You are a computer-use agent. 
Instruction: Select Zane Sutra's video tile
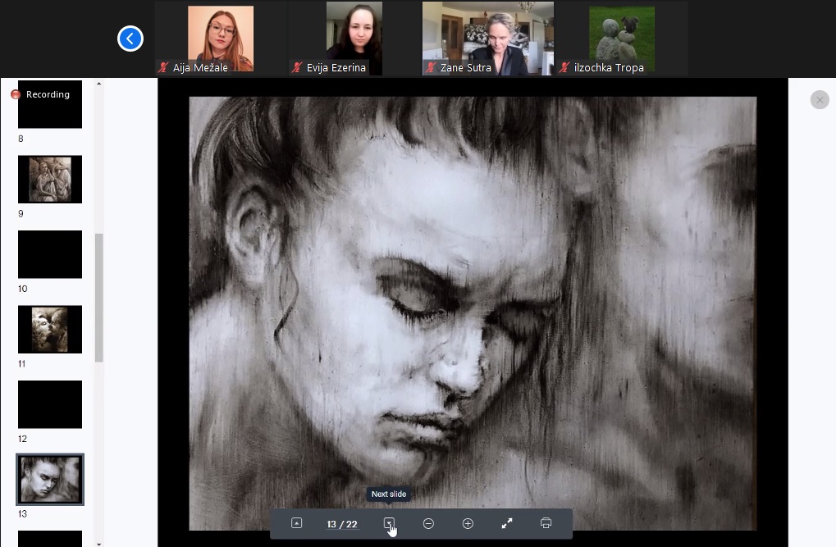pos(488,39)
